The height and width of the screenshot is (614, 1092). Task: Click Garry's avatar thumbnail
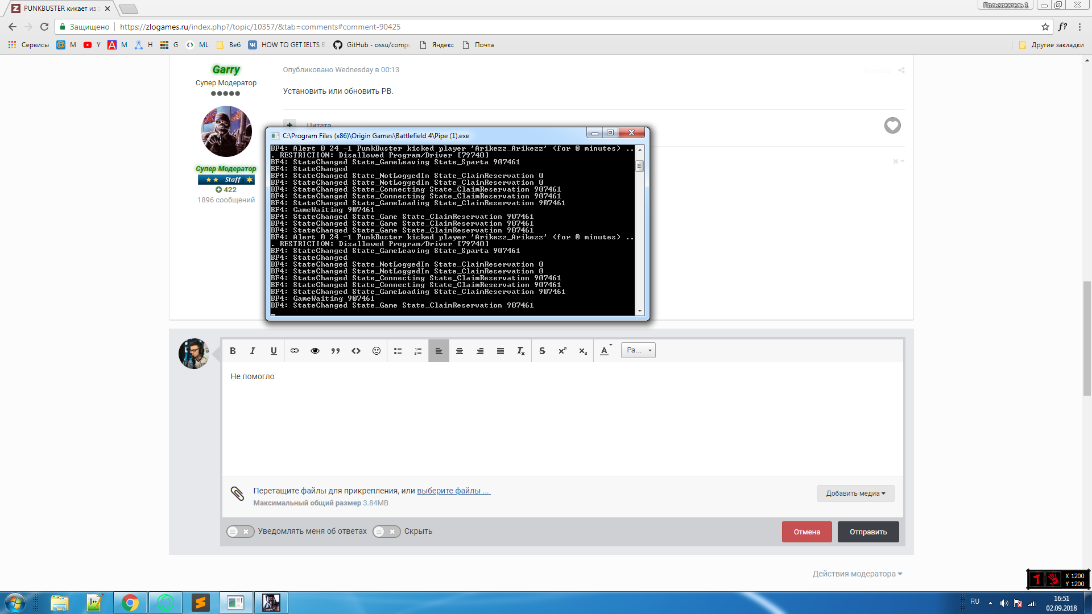point(226,131)
